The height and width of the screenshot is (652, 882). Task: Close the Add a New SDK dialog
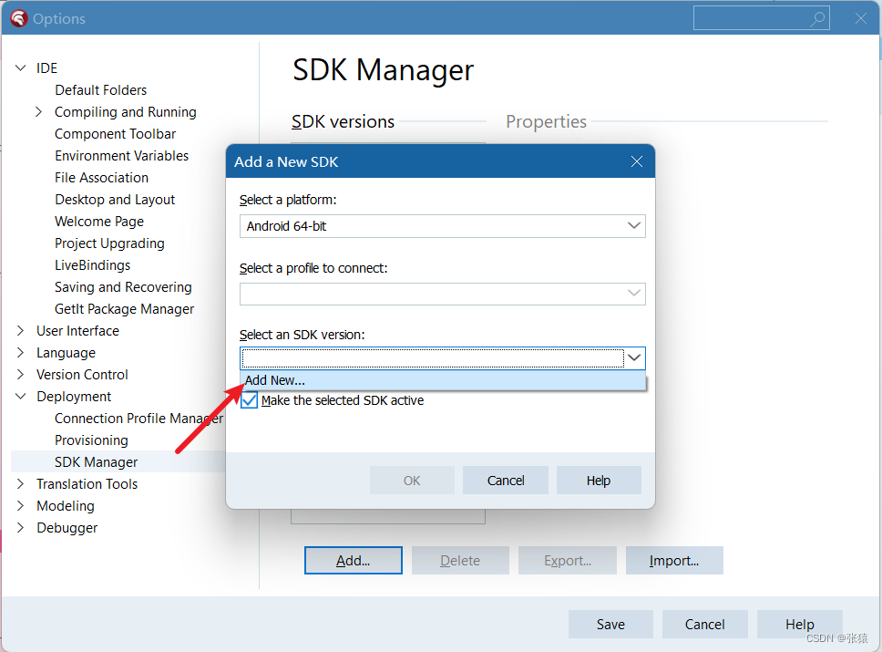[x=637, y=161]
